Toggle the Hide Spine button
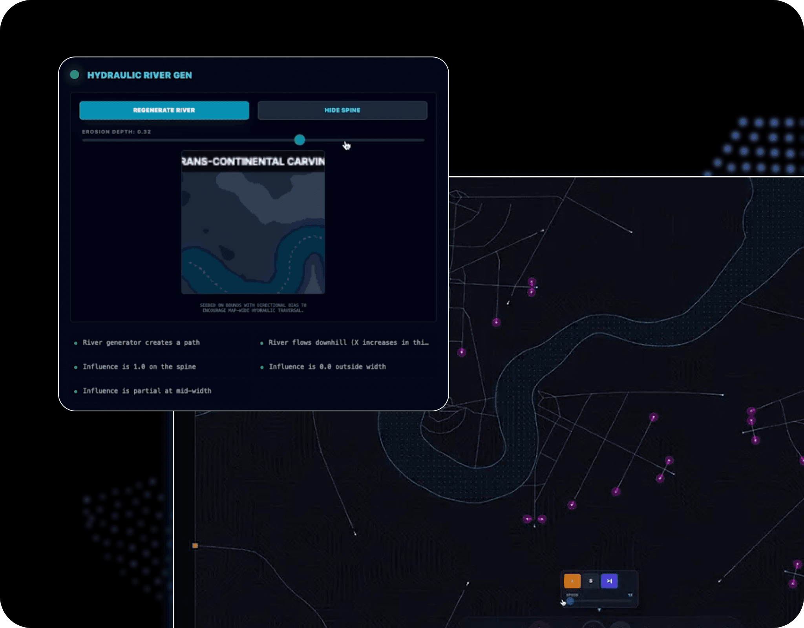The height and width of the screenshot is (628, 804). click(x=342, y=110)
